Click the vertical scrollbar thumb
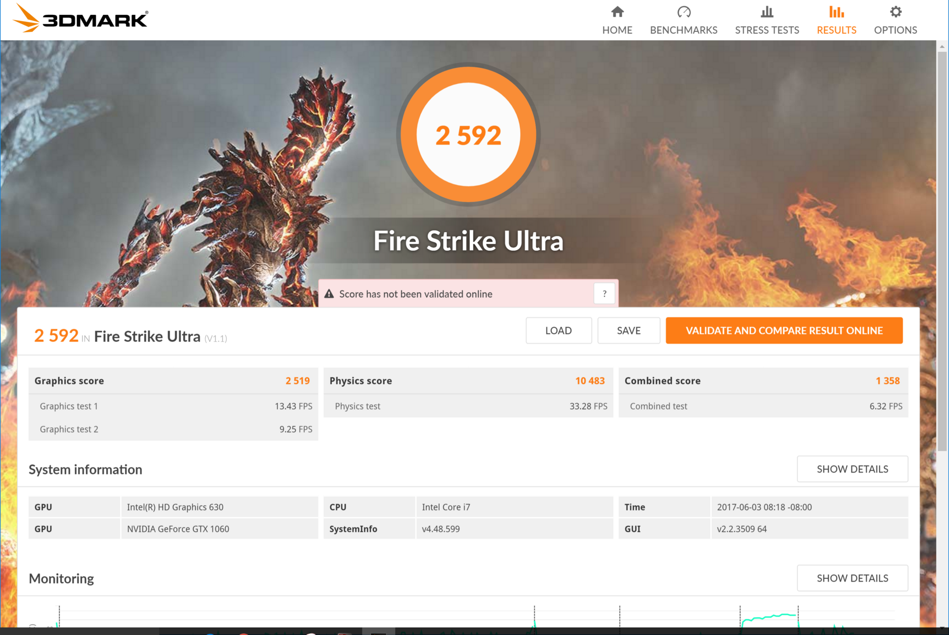The height and width of the screenshot is (635, 949). (942, 251)
